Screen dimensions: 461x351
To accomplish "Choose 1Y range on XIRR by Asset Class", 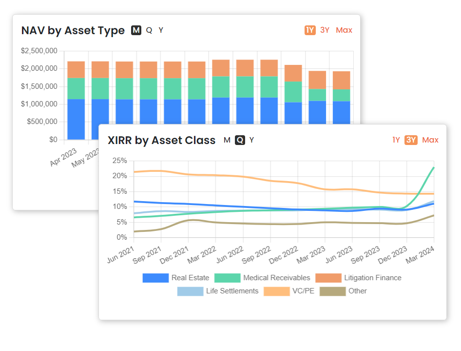I will pos(396,140).
